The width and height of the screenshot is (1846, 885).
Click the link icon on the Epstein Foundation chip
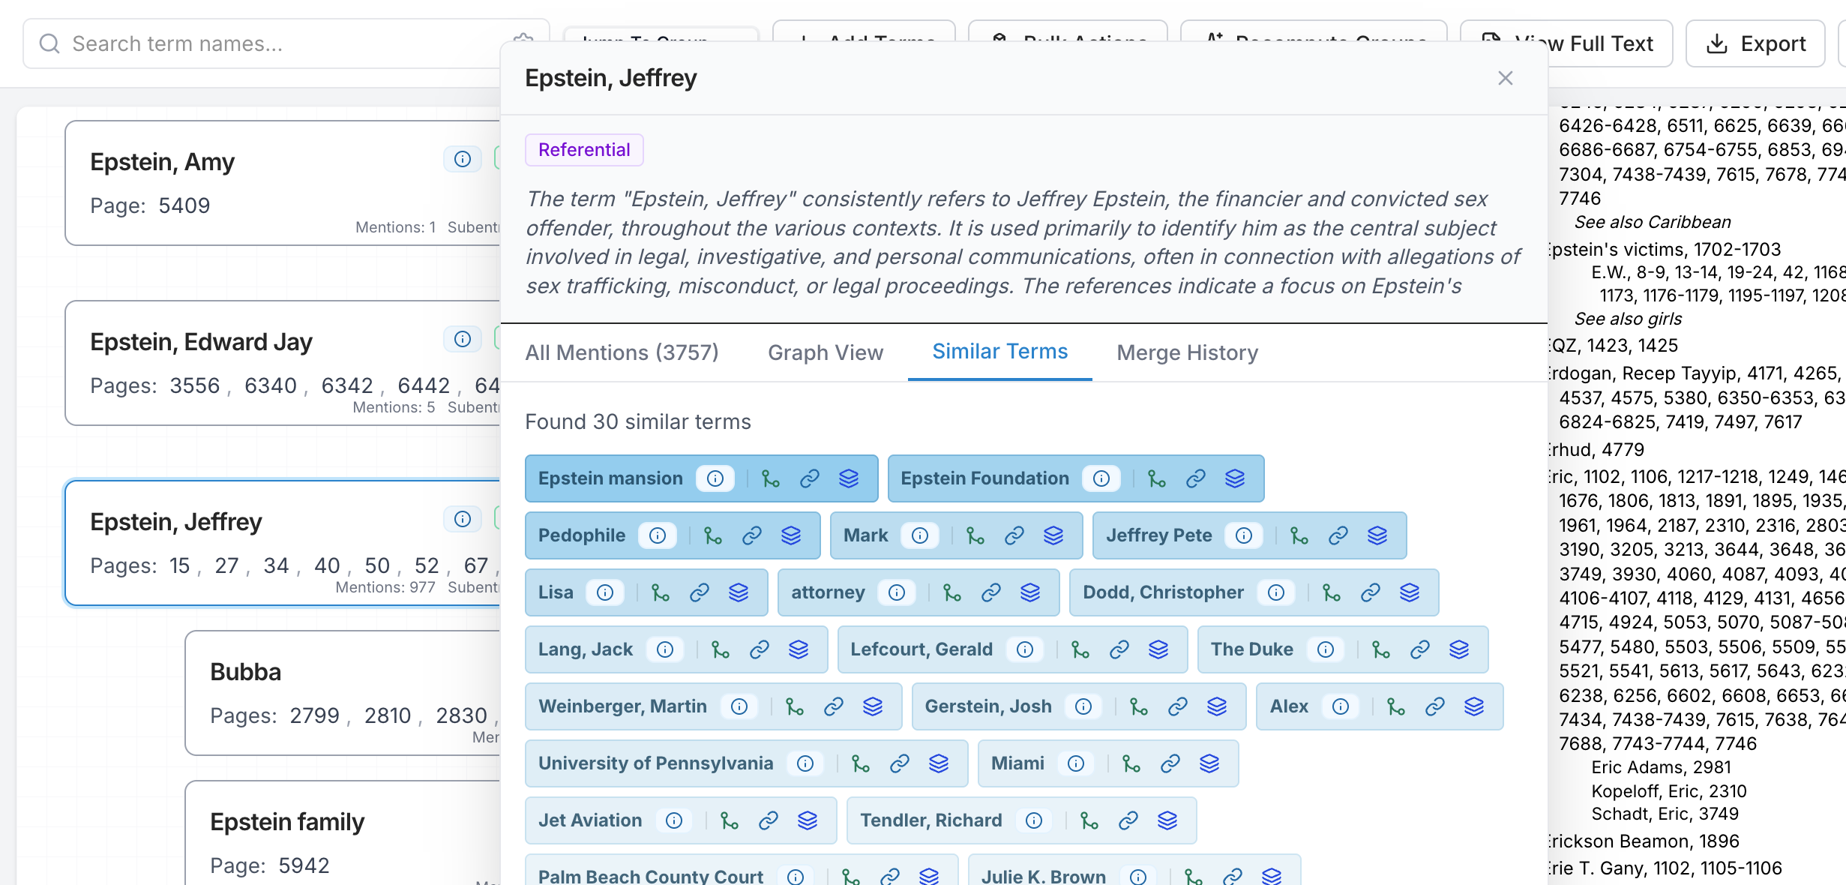tap(1195, 478)
